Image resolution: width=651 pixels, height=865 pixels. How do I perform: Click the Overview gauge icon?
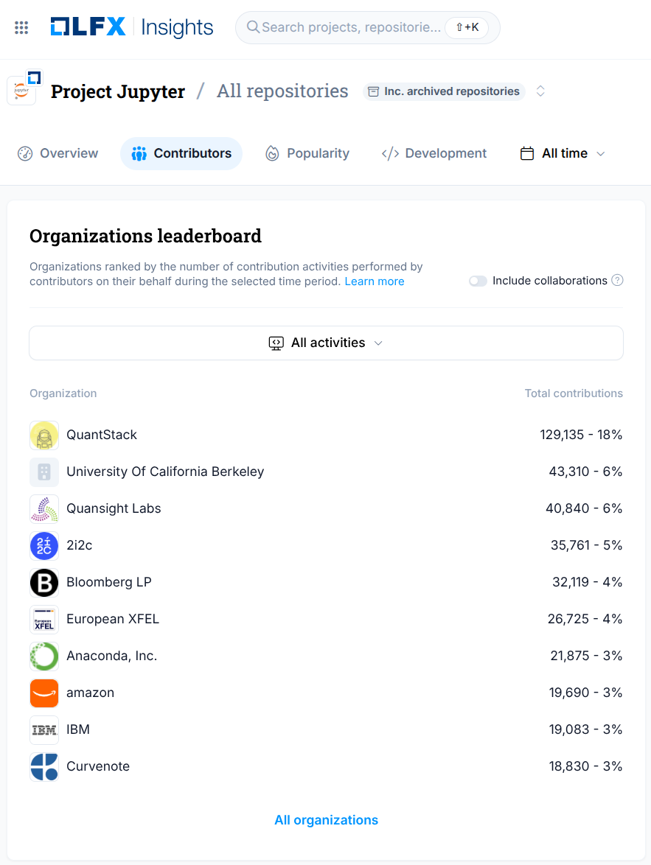pos(25,153)
